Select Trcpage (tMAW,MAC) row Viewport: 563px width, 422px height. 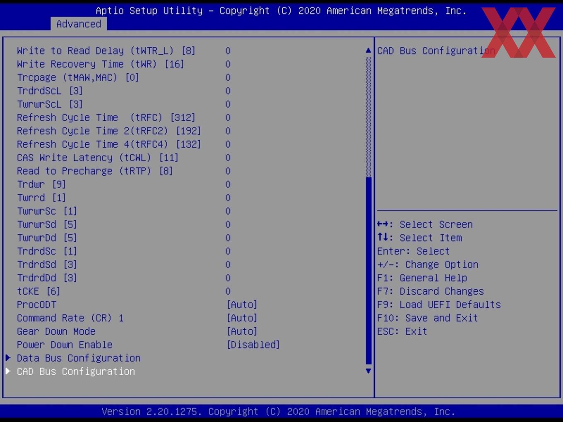(124, 77)
